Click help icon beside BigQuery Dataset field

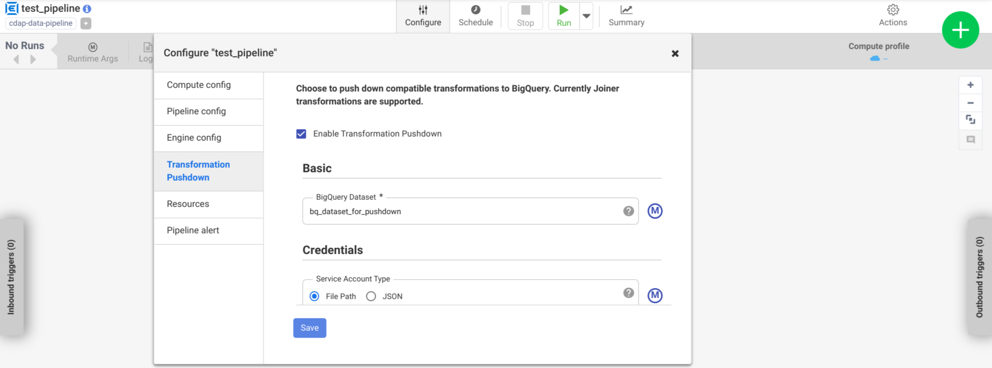(x=628, y=211)
